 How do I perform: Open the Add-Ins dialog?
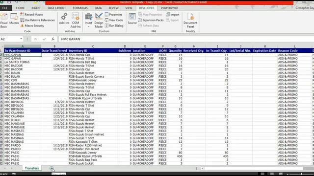64,19
